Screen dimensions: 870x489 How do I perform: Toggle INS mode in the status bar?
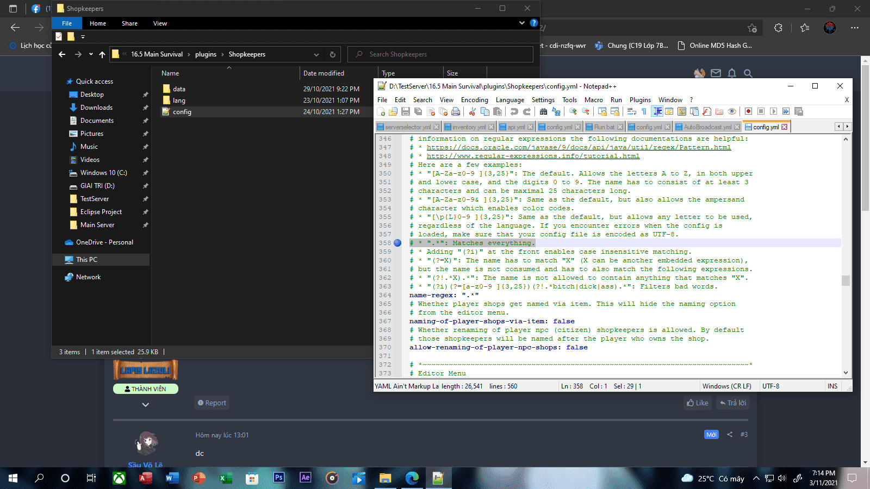(832, 386)
